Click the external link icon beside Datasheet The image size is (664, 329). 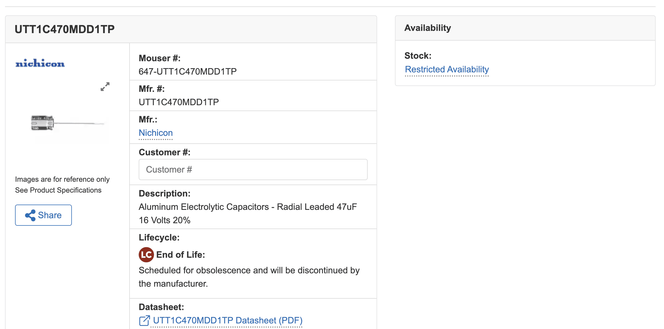[x=144, y=320]
